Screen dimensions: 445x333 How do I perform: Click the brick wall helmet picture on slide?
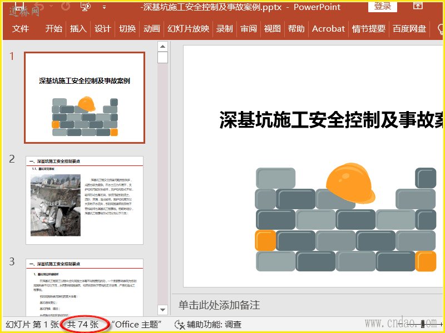[346, 217]
